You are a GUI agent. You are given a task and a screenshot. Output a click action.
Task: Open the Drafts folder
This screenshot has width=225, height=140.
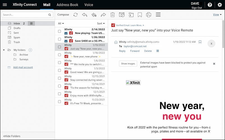point(17,28)
